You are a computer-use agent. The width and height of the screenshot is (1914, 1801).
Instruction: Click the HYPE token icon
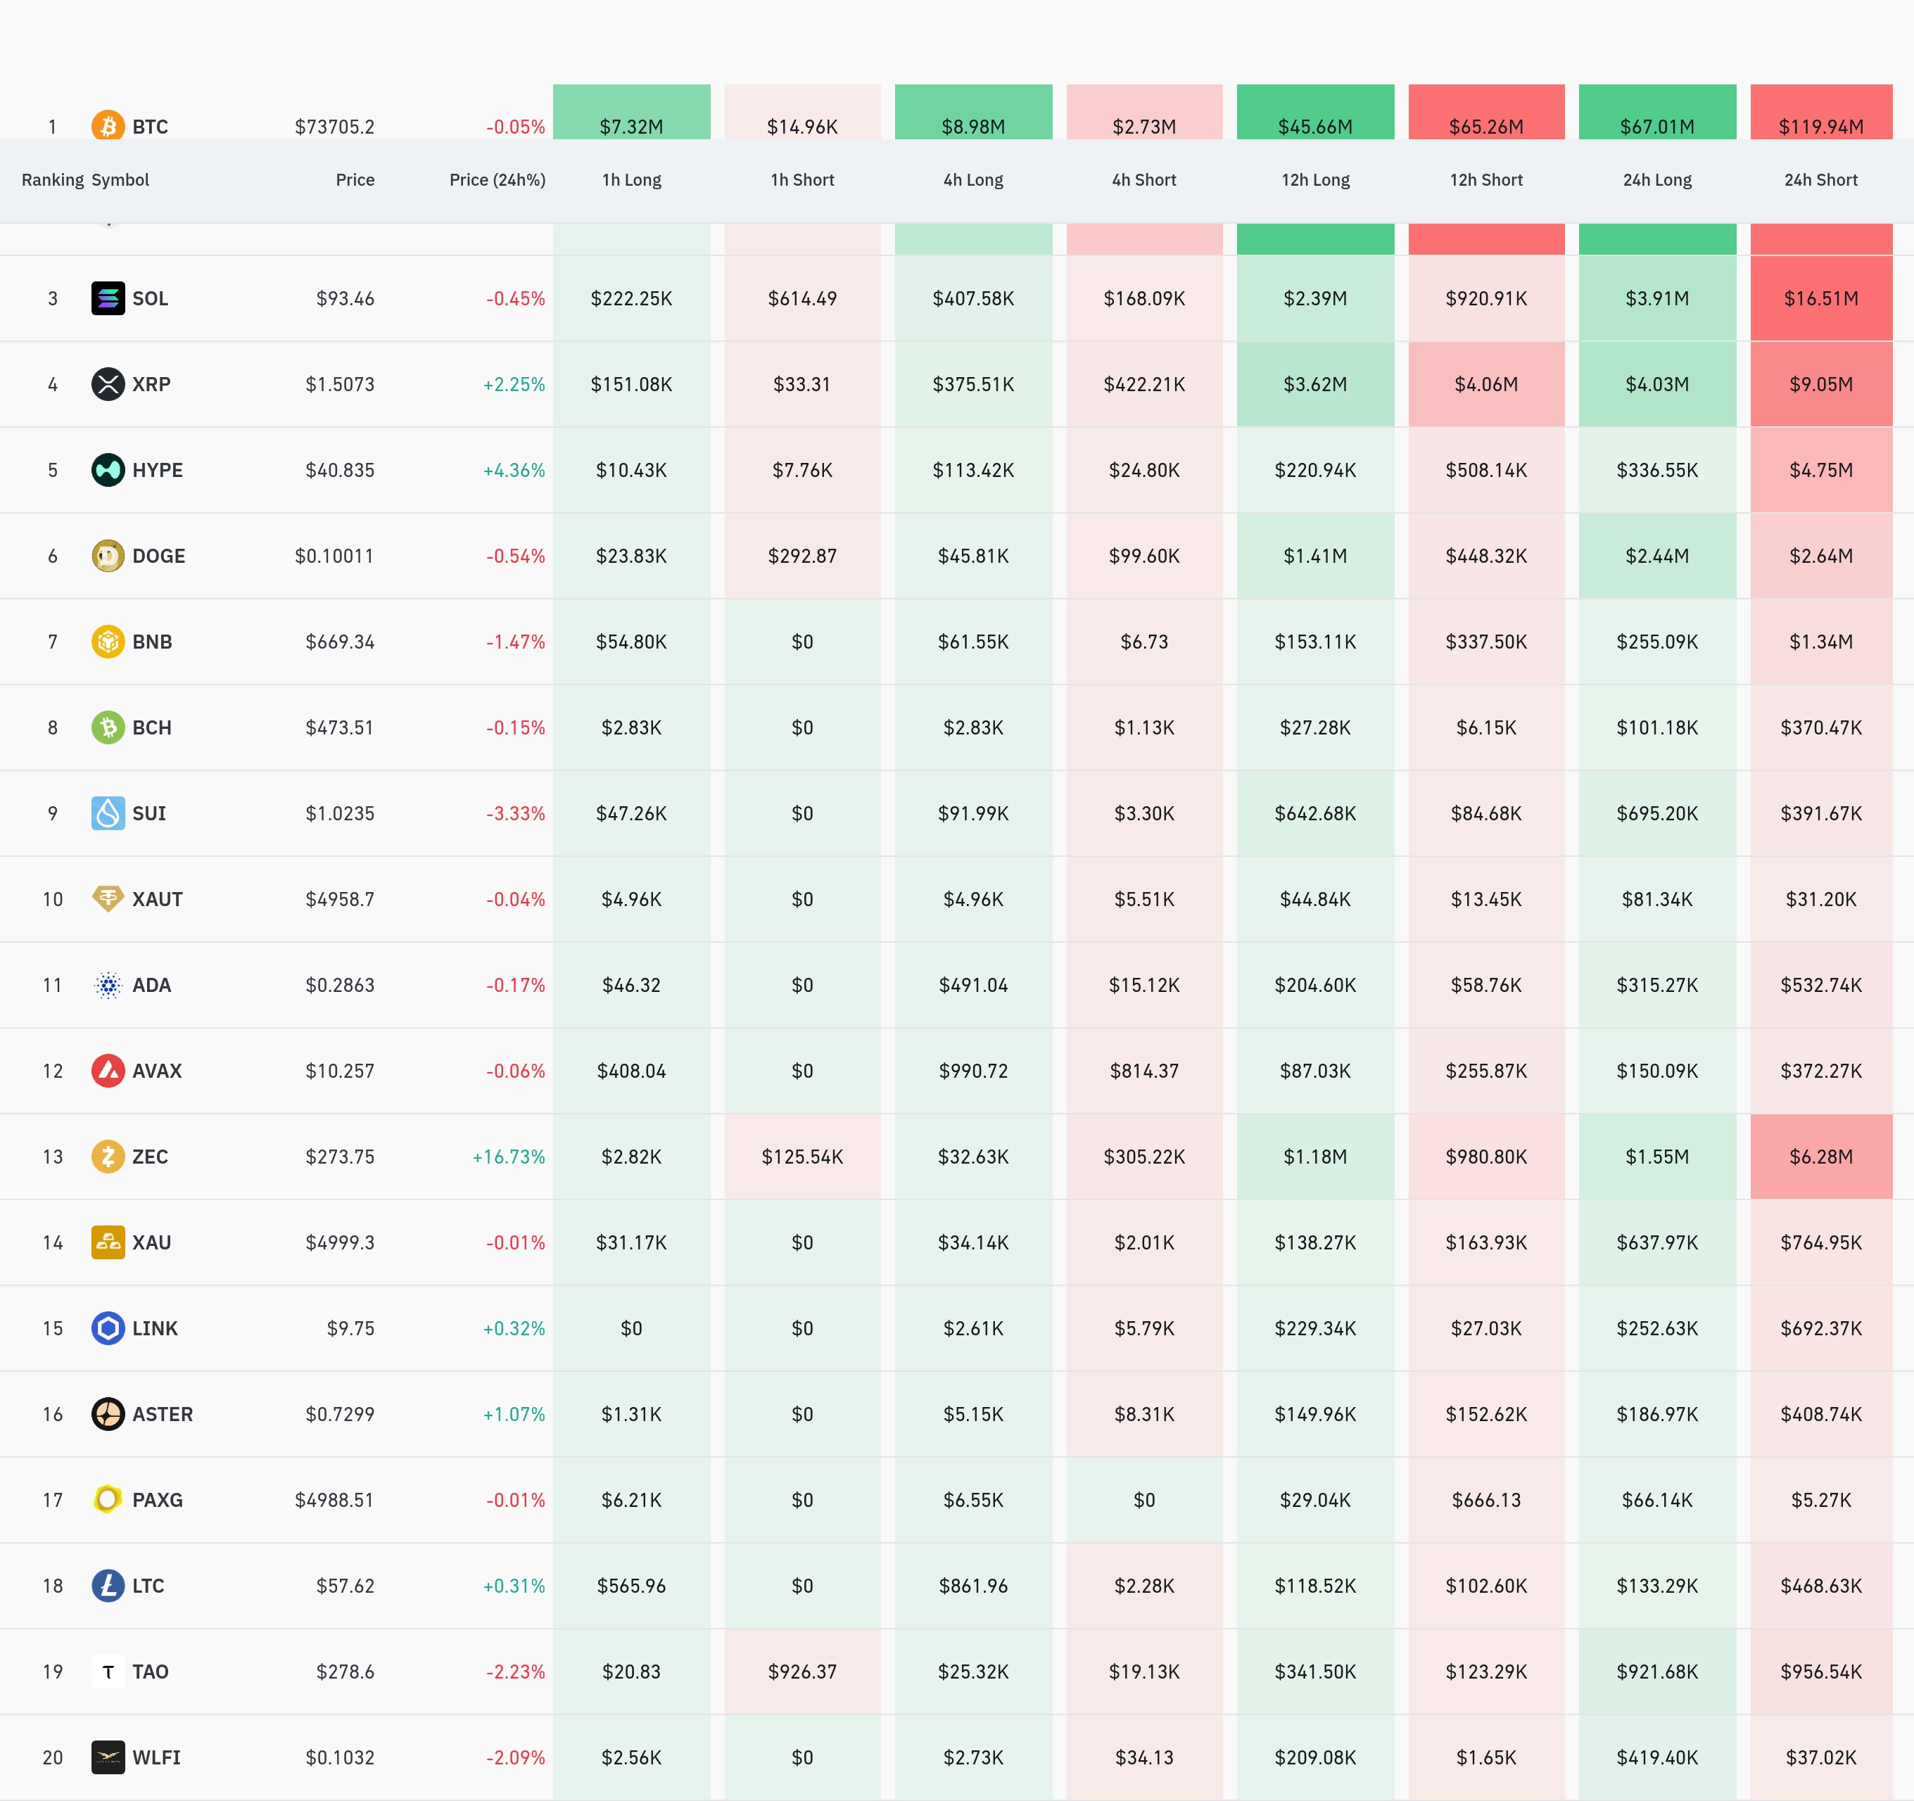click(x=108, y=470)
